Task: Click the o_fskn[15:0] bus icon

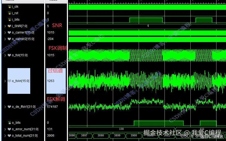Action: 9,81
